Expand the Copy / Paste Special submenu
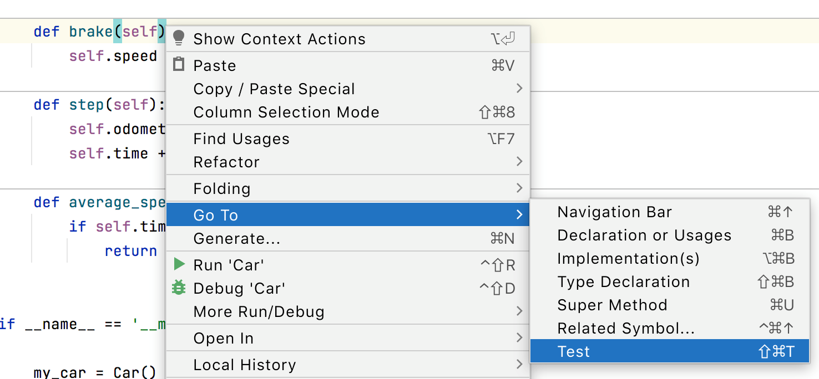819x379 pixels. point(519,89)
